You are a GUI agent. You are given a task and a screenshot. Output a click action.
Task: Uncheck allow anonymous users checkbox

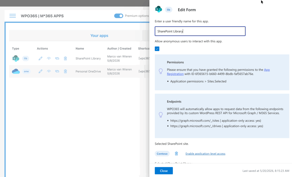(x=157, y=49)
